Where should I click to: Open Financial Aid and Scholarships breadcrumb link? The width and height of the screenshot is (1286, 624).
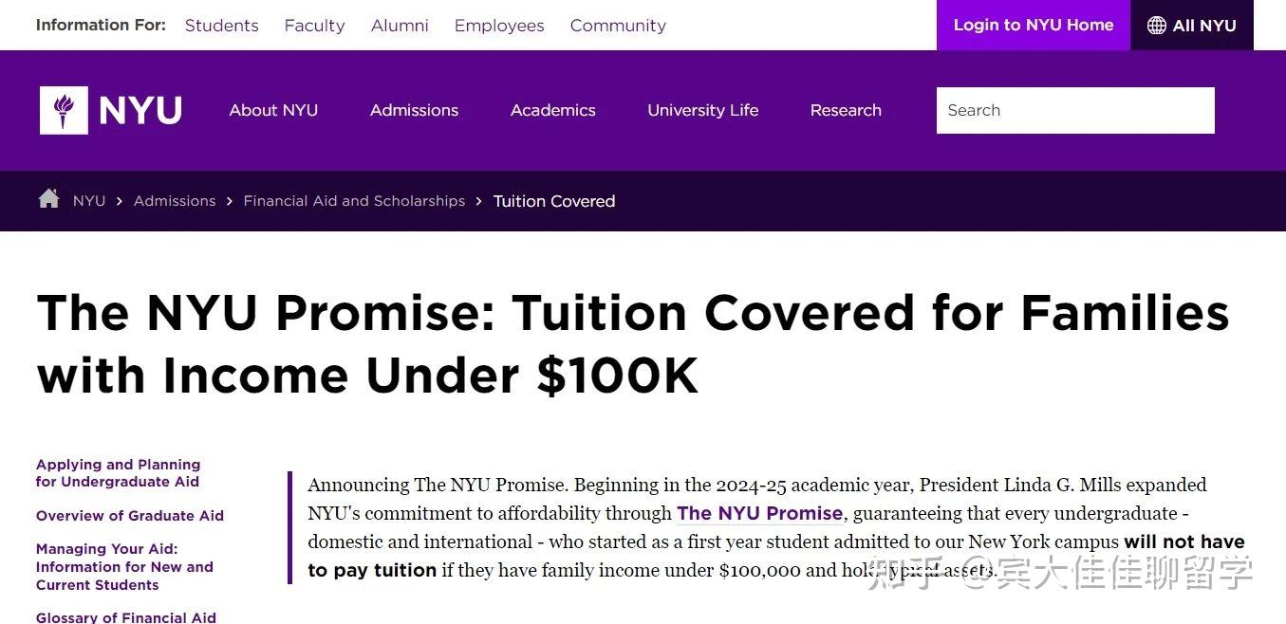(354, 200)
